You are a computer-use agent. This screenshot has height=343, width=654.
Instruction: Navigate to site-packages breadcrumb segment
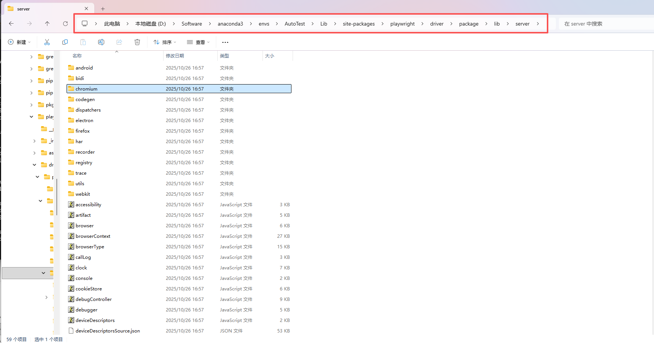point(359,24)
